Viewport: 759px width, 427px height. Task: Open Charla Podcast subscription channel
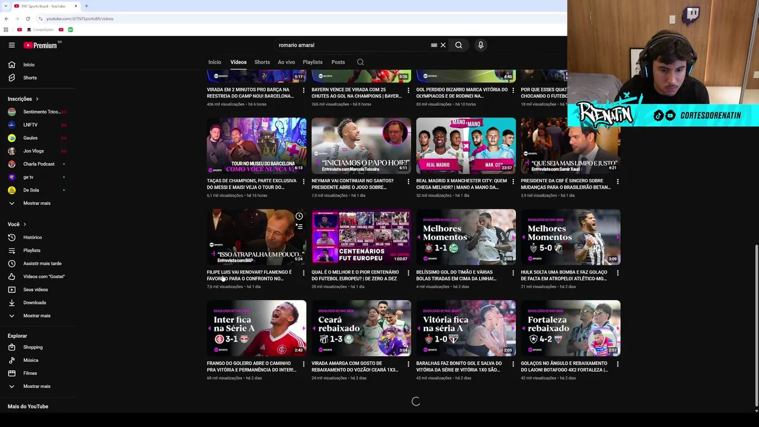coord(37,164)
